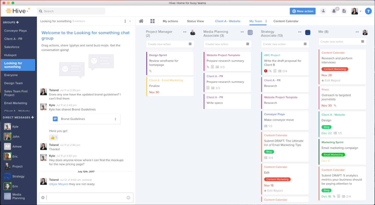Viewport: 375px width, 205px height.
Task: Open the Salesforce group
Action: point(12,47)
